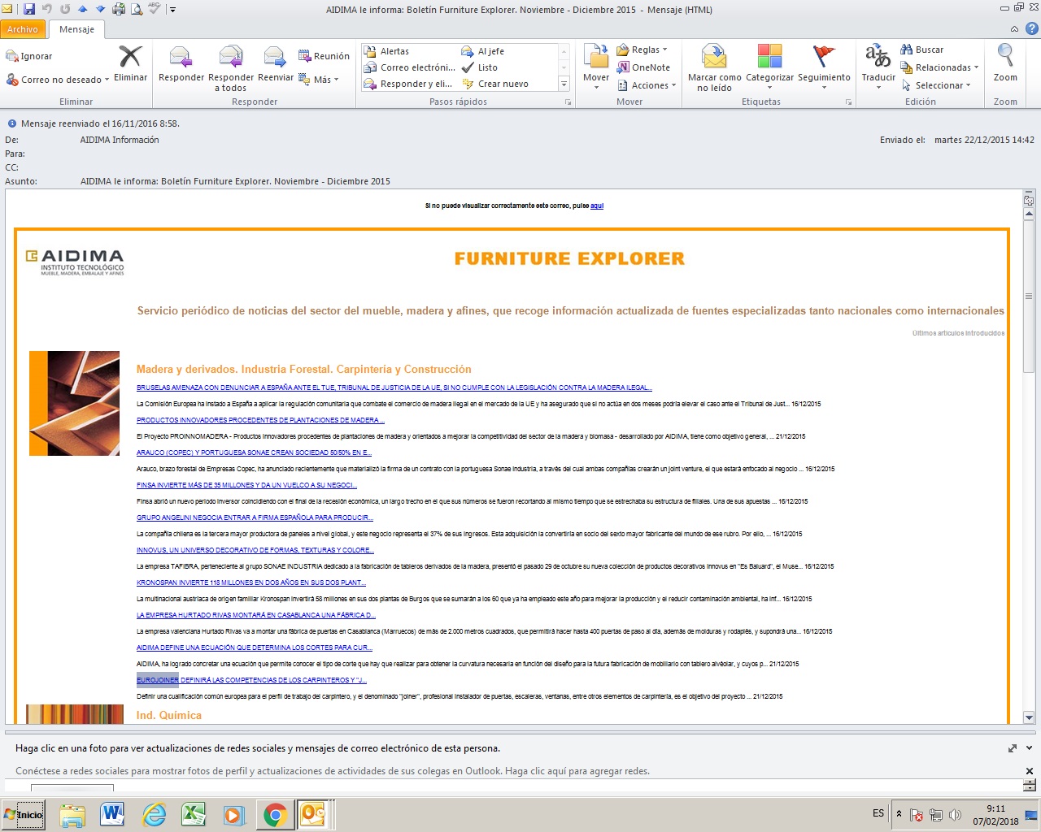Close the people pane with X
The width and height of the screenshot is (1041, 832).
pos(1029,771)
